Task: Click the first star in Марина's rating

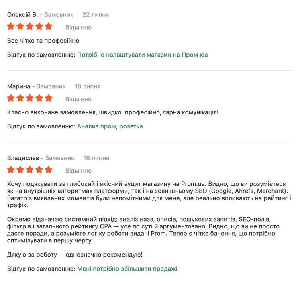Action: [11, 98]
